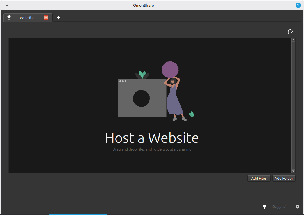304x215 pixels.
Task: Click the vertical scrollbar track
Action: [x=293, y=105]
